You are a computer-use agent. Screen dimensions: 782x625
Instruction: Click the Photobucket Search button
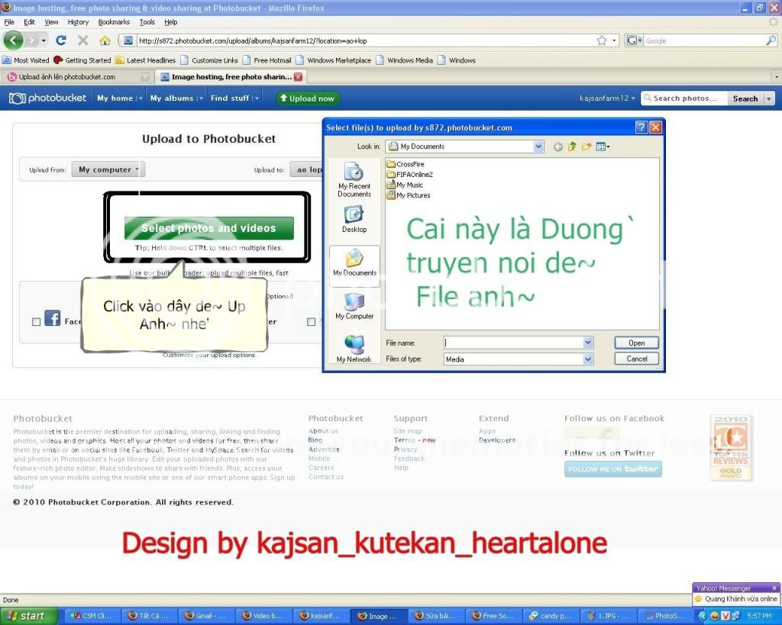[745, 98]
